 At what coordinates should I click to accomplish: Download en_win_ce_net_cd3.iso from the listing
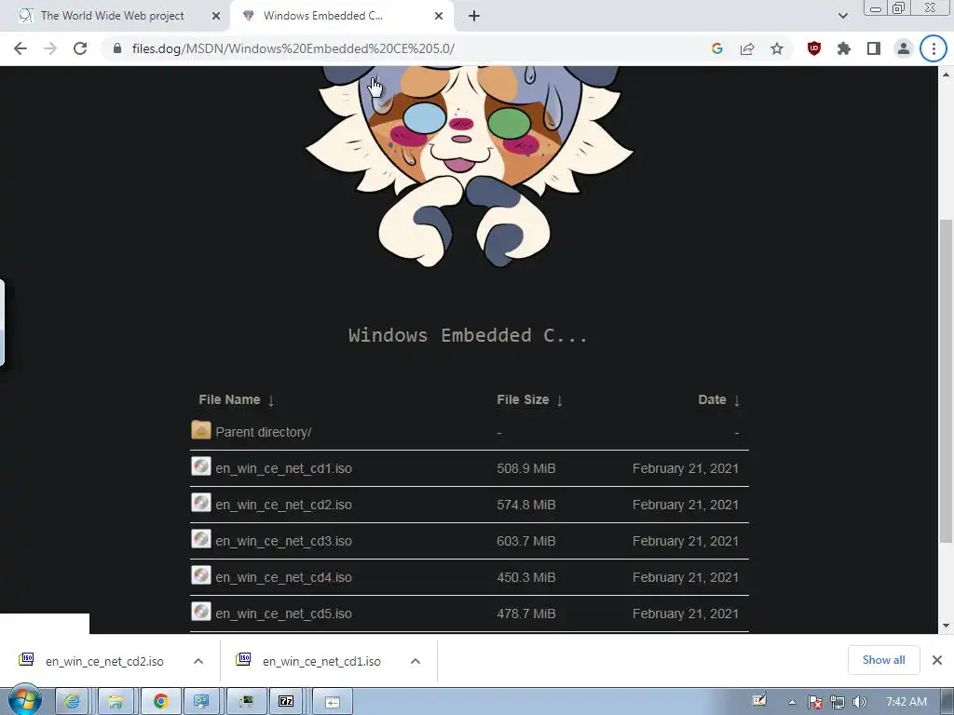(283, 541)
